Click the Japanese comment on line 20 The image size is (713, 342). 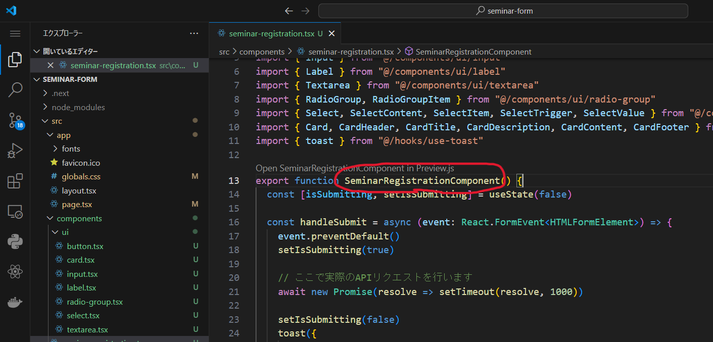[375, 277]
